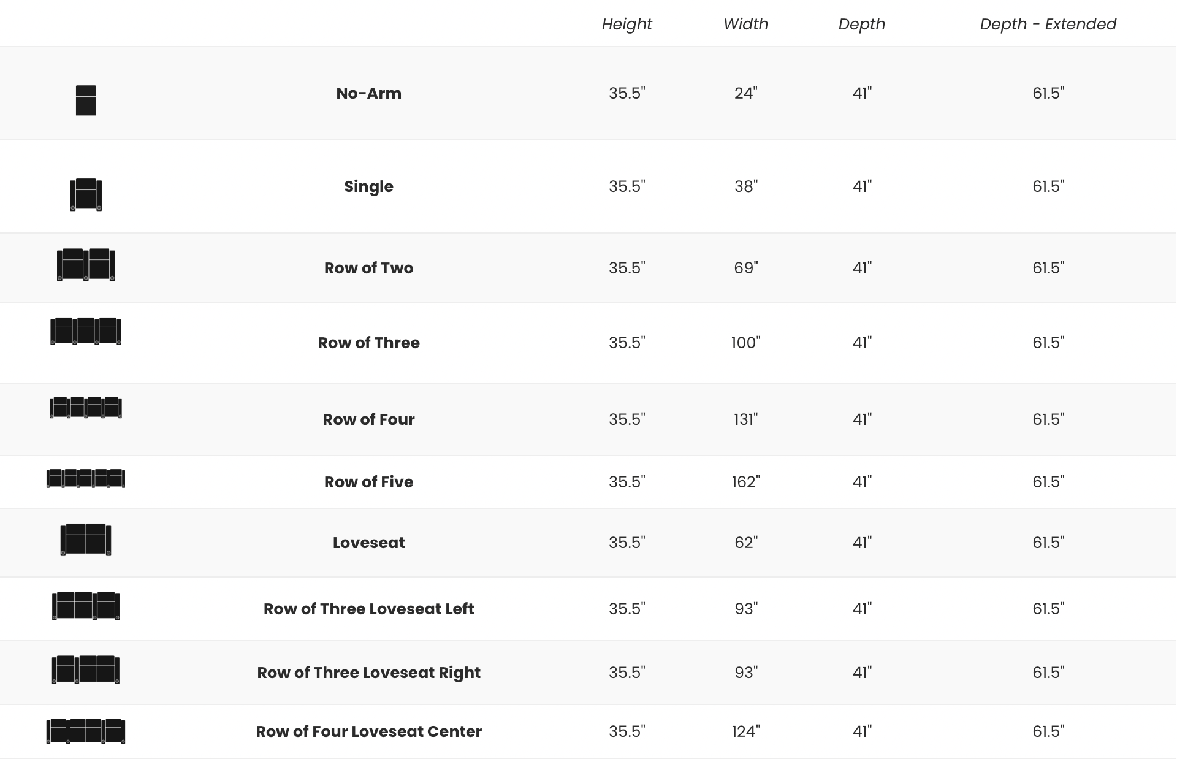Select the Row of Two seating icon
The width and height of the screenshot is (1177, 759).
click(x=86, y=265)
